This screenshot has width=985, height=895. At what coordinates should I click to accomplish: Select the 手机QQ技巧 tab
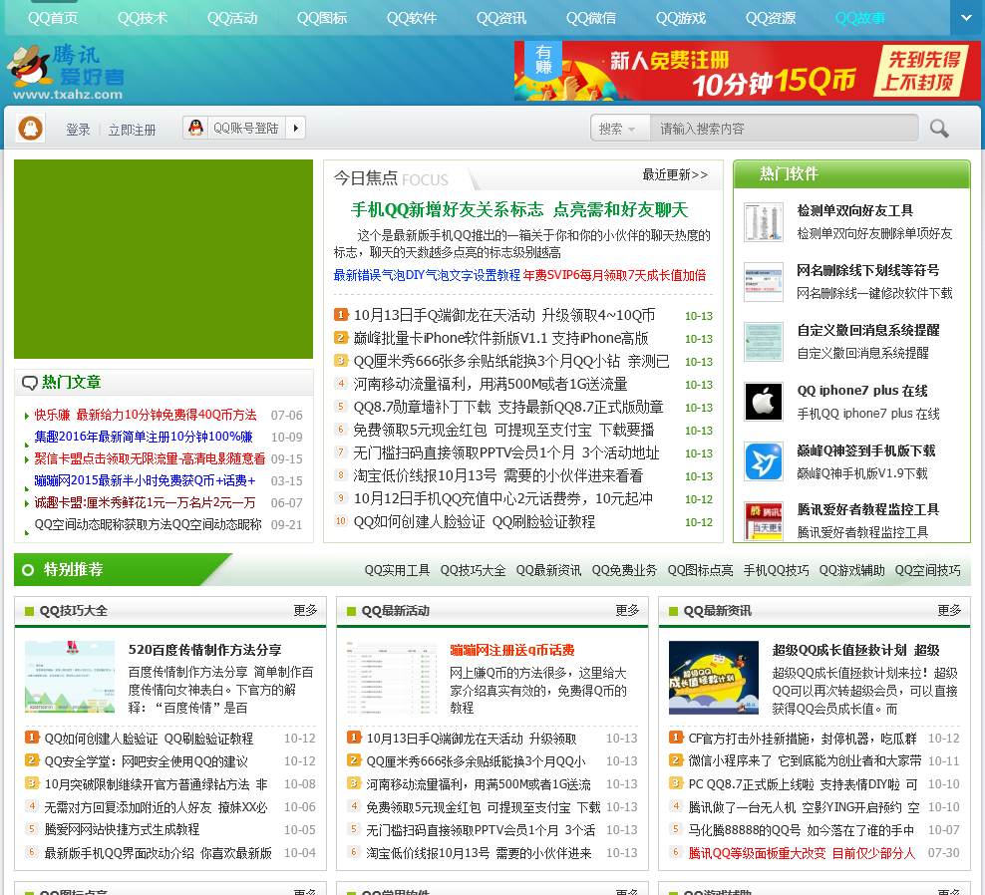(x=777, y=570)
